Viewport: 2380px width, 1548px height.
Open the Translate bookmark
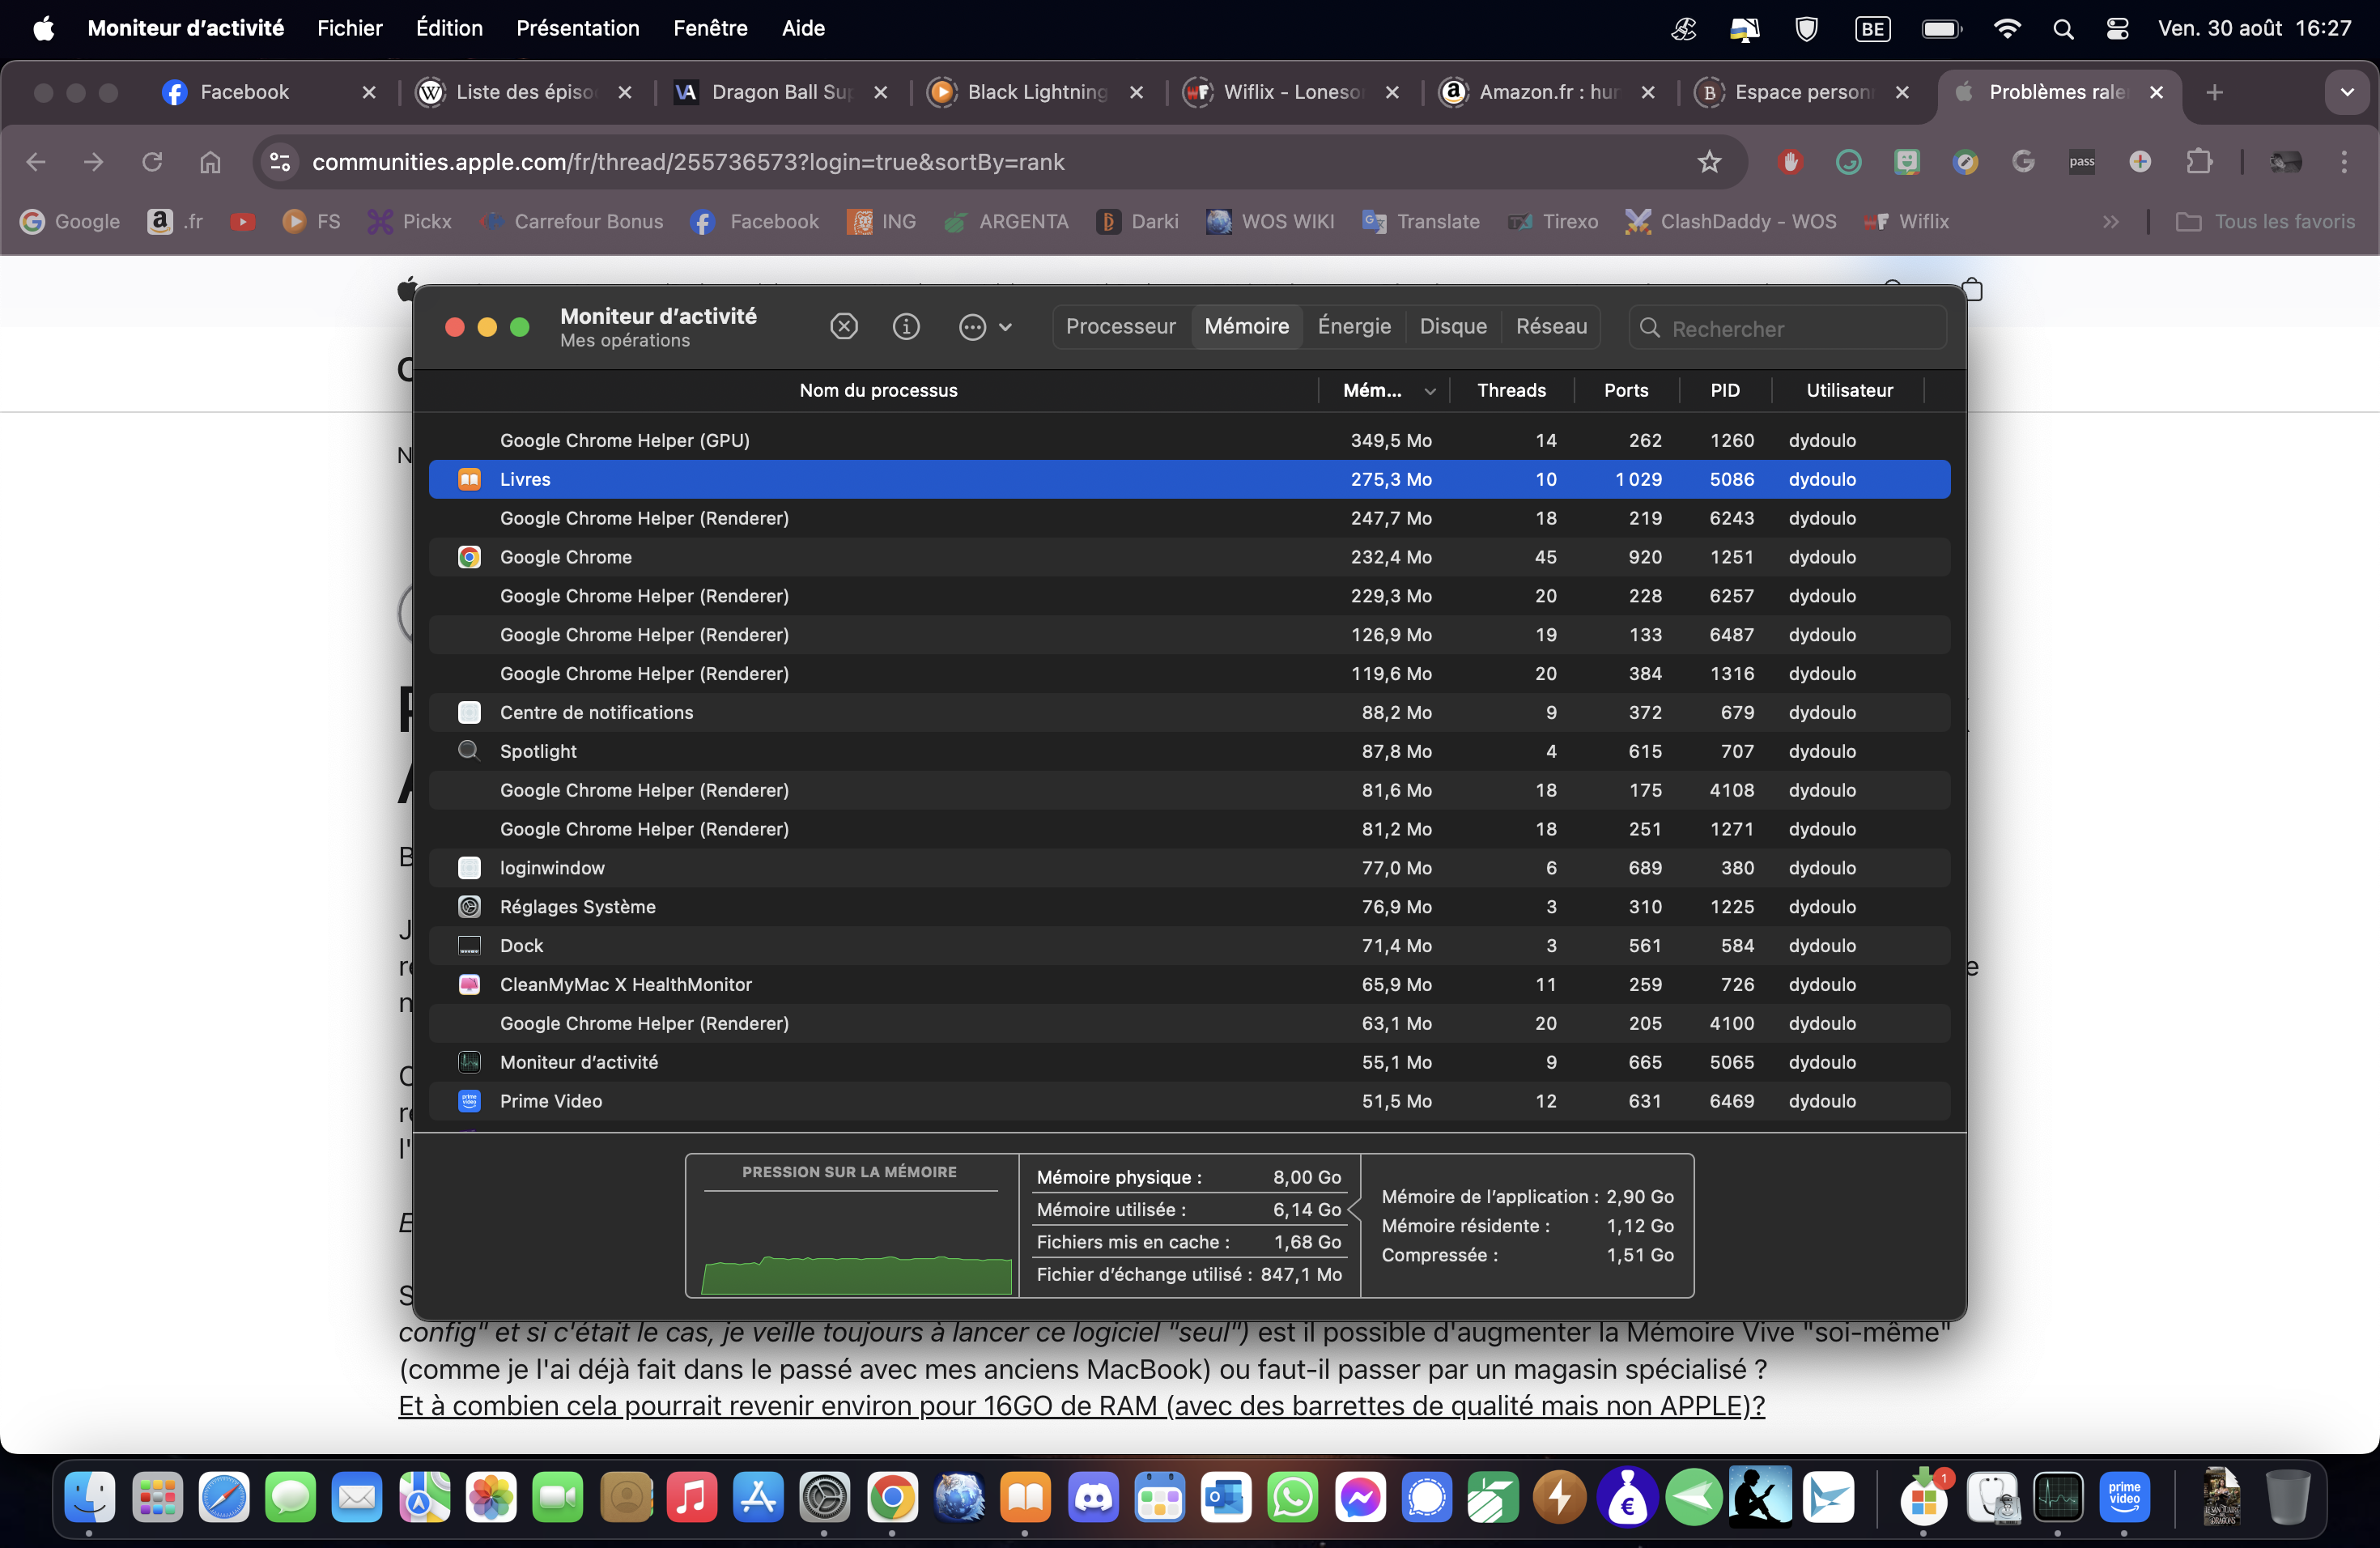click(1421, 222)
